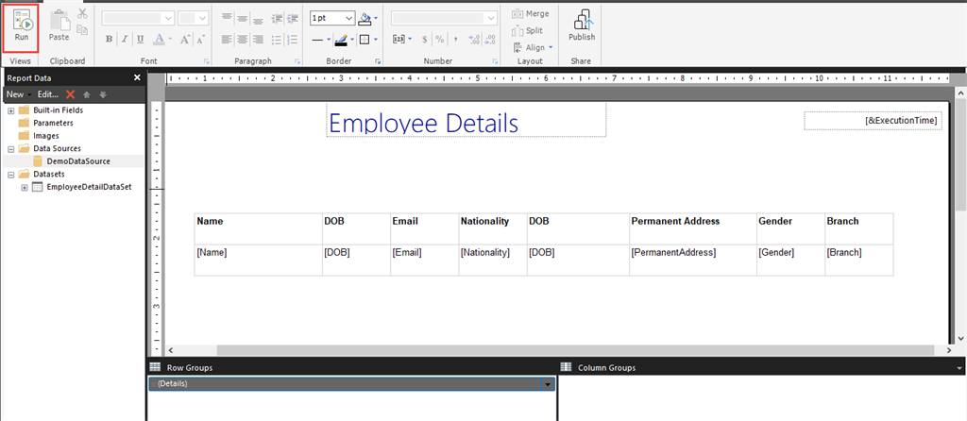967x421 pixels.
Task: Click the last decimal places icon
Action: (490, 40)
